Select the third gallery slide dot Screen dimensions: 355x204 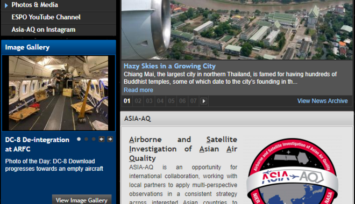click(x=94, y=139)
